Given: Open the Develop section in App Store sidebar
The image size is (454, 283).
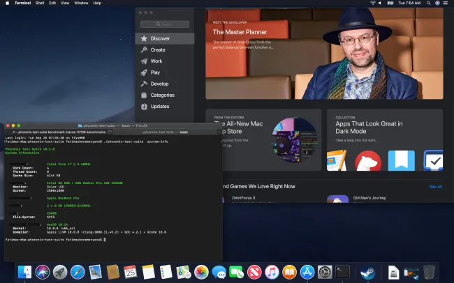Looking at the screenshot, I should [x=164, y=84].
